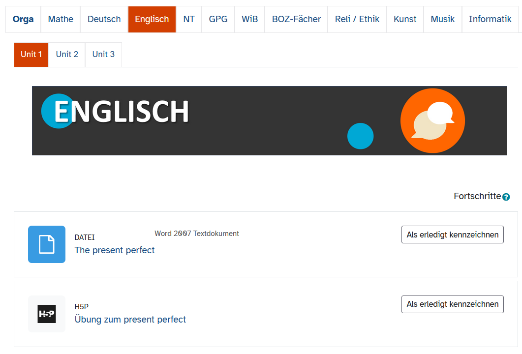Click the H5P activity icon
Screen dimensions: 522x354
pos(47,314)
